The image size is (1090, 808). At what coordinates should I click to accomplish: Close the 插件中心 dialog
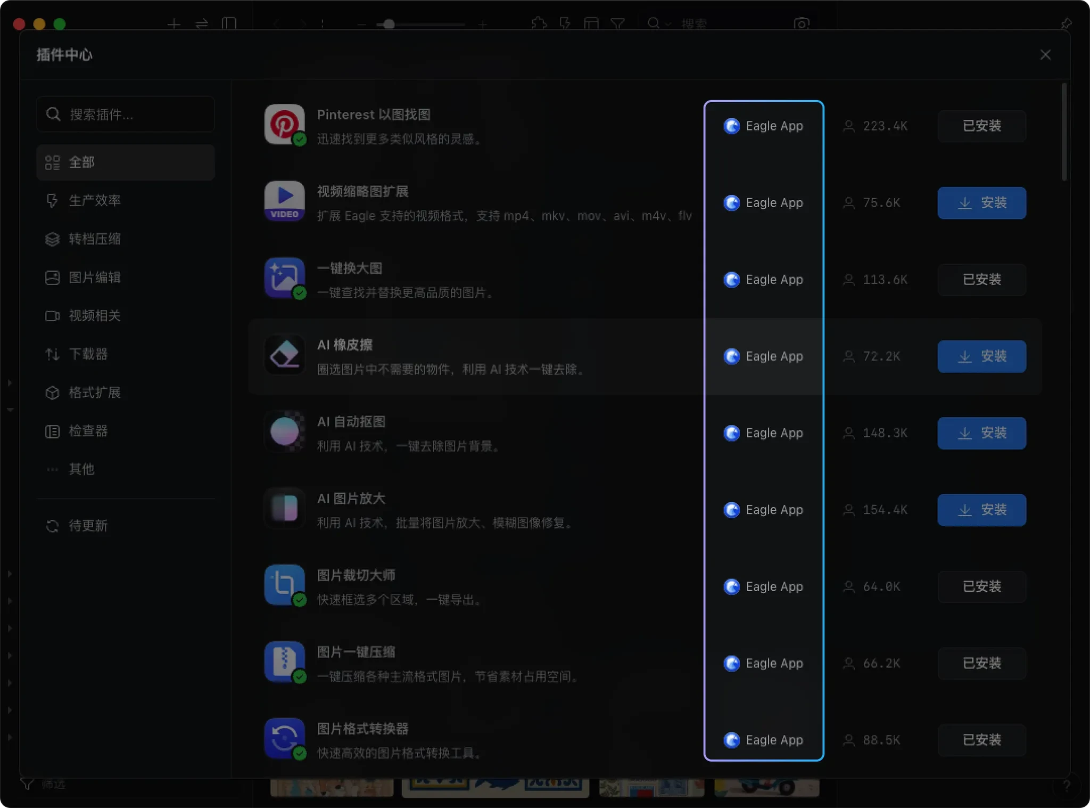[x=1045, y=55]
